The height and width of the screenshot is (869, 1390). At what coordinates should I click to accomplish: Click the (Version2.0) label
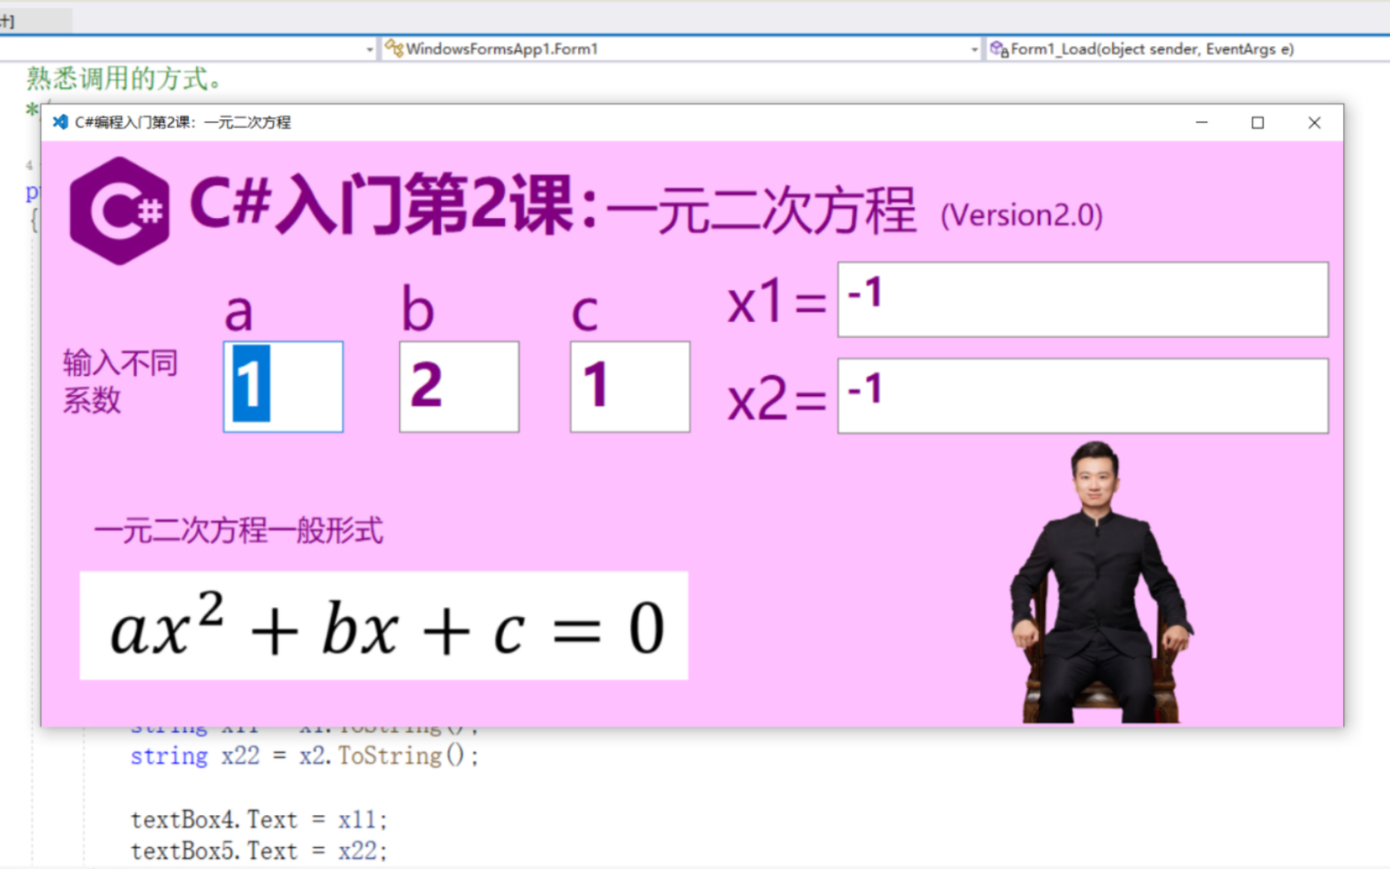1021,215
